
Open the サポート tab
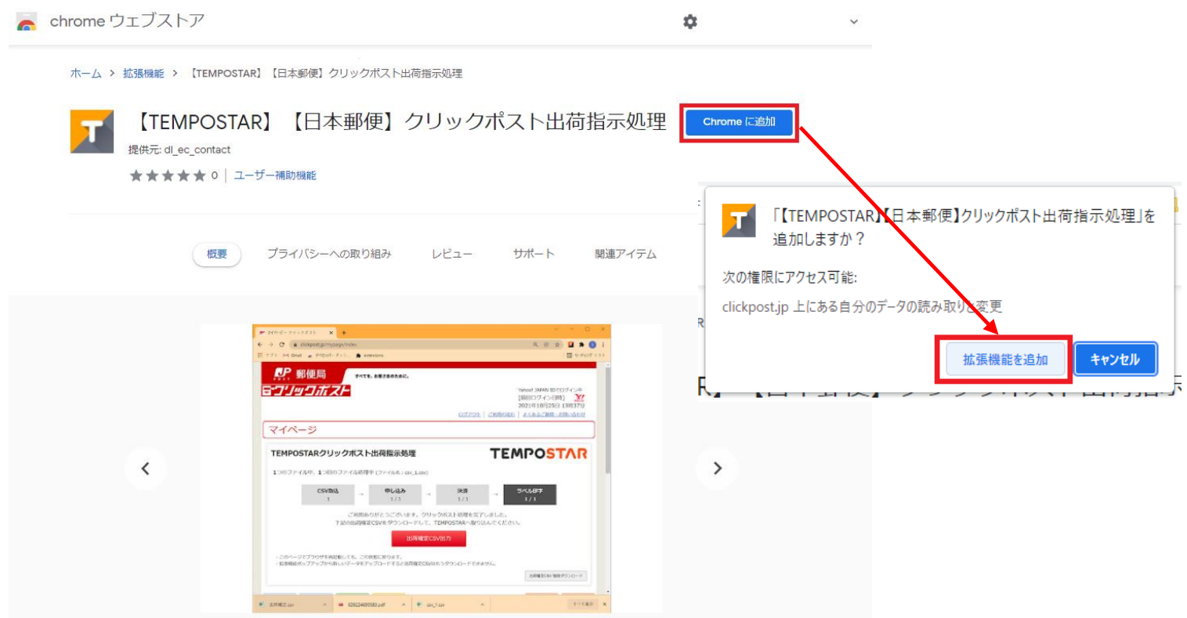(x=534, y=254)
